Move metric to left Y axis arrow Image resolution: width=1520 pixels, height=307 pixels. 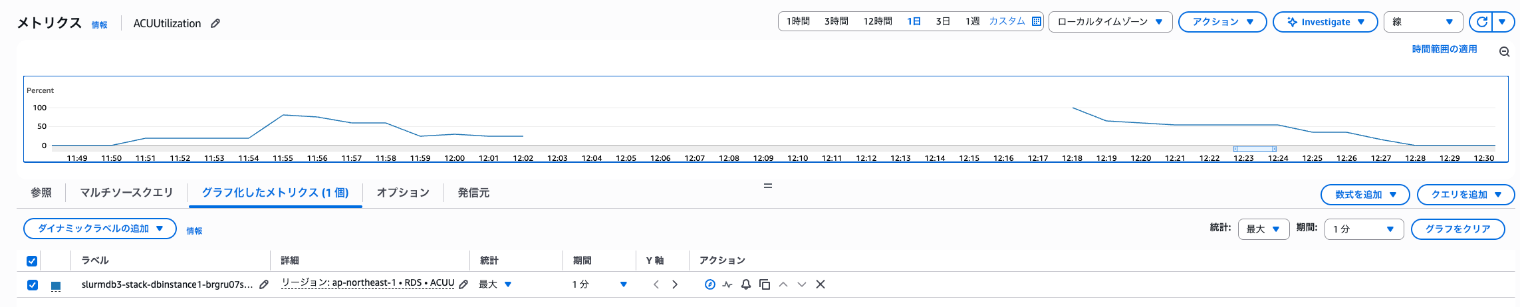point(656,284)
